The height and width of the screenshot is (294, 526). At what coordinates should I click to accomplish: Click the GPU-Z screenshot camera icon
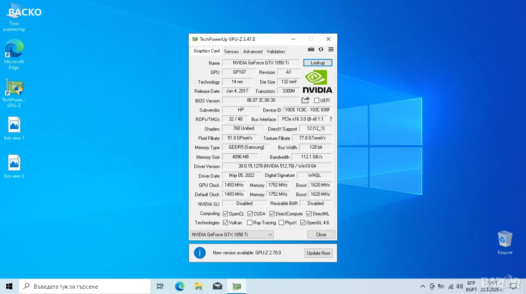(x=311, y=49)
